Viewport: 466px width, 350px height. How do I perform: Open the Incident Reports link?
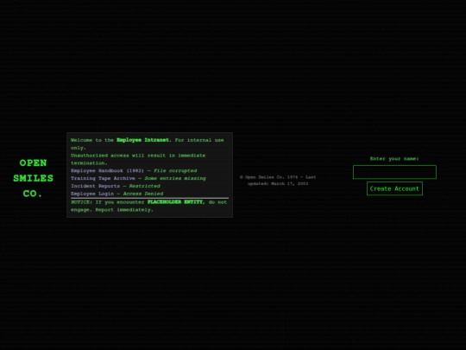(96, 186)
